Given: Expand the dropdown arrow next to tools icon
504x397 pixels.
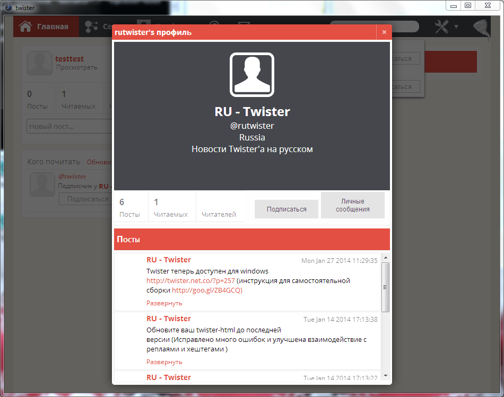Looking at the screenshot, I should [456, 27].
